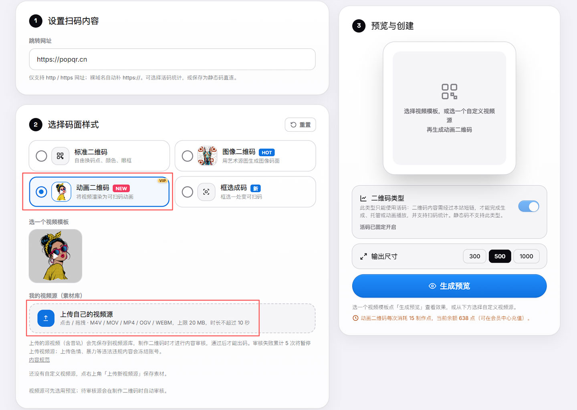Click the VIP badge on 动画二维码
Image resolution: width=577 pixels, height=410 pixels.
[162, 181]
